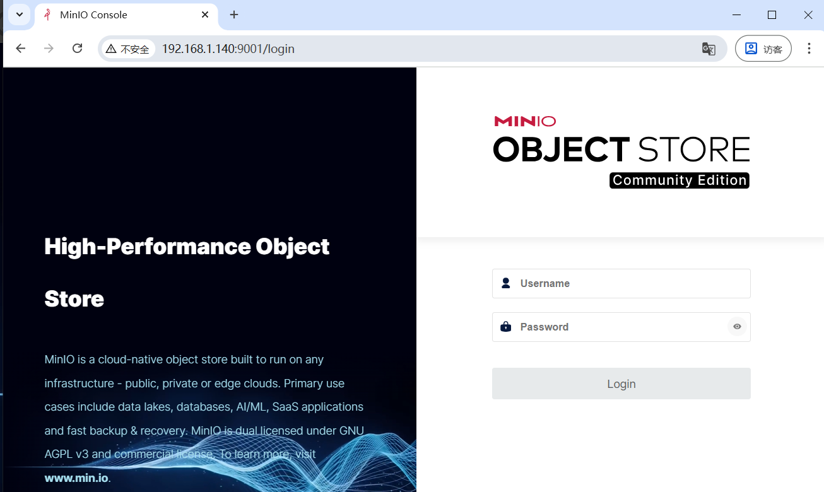Click the user icon in Username field

pyautogui.click(x=506, y=283)
